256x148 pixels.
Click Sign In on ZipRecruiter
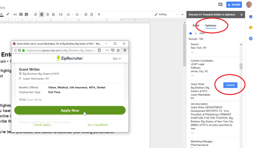117,59
